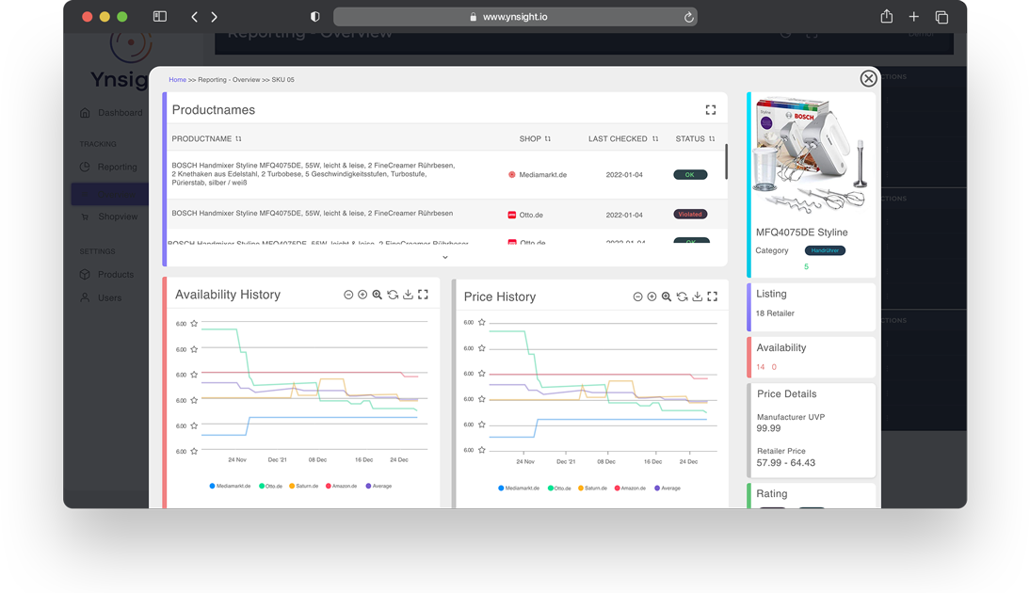Download the Price History chart
The image size is (1030, 593).
click(697, 296)
